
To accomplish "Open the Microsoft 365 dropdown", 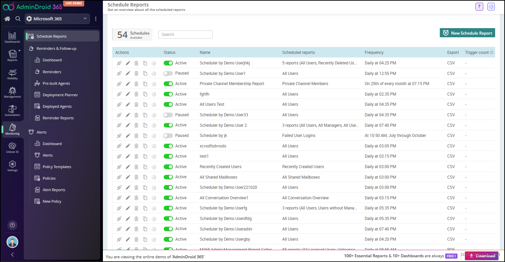I will pos(57,19).
